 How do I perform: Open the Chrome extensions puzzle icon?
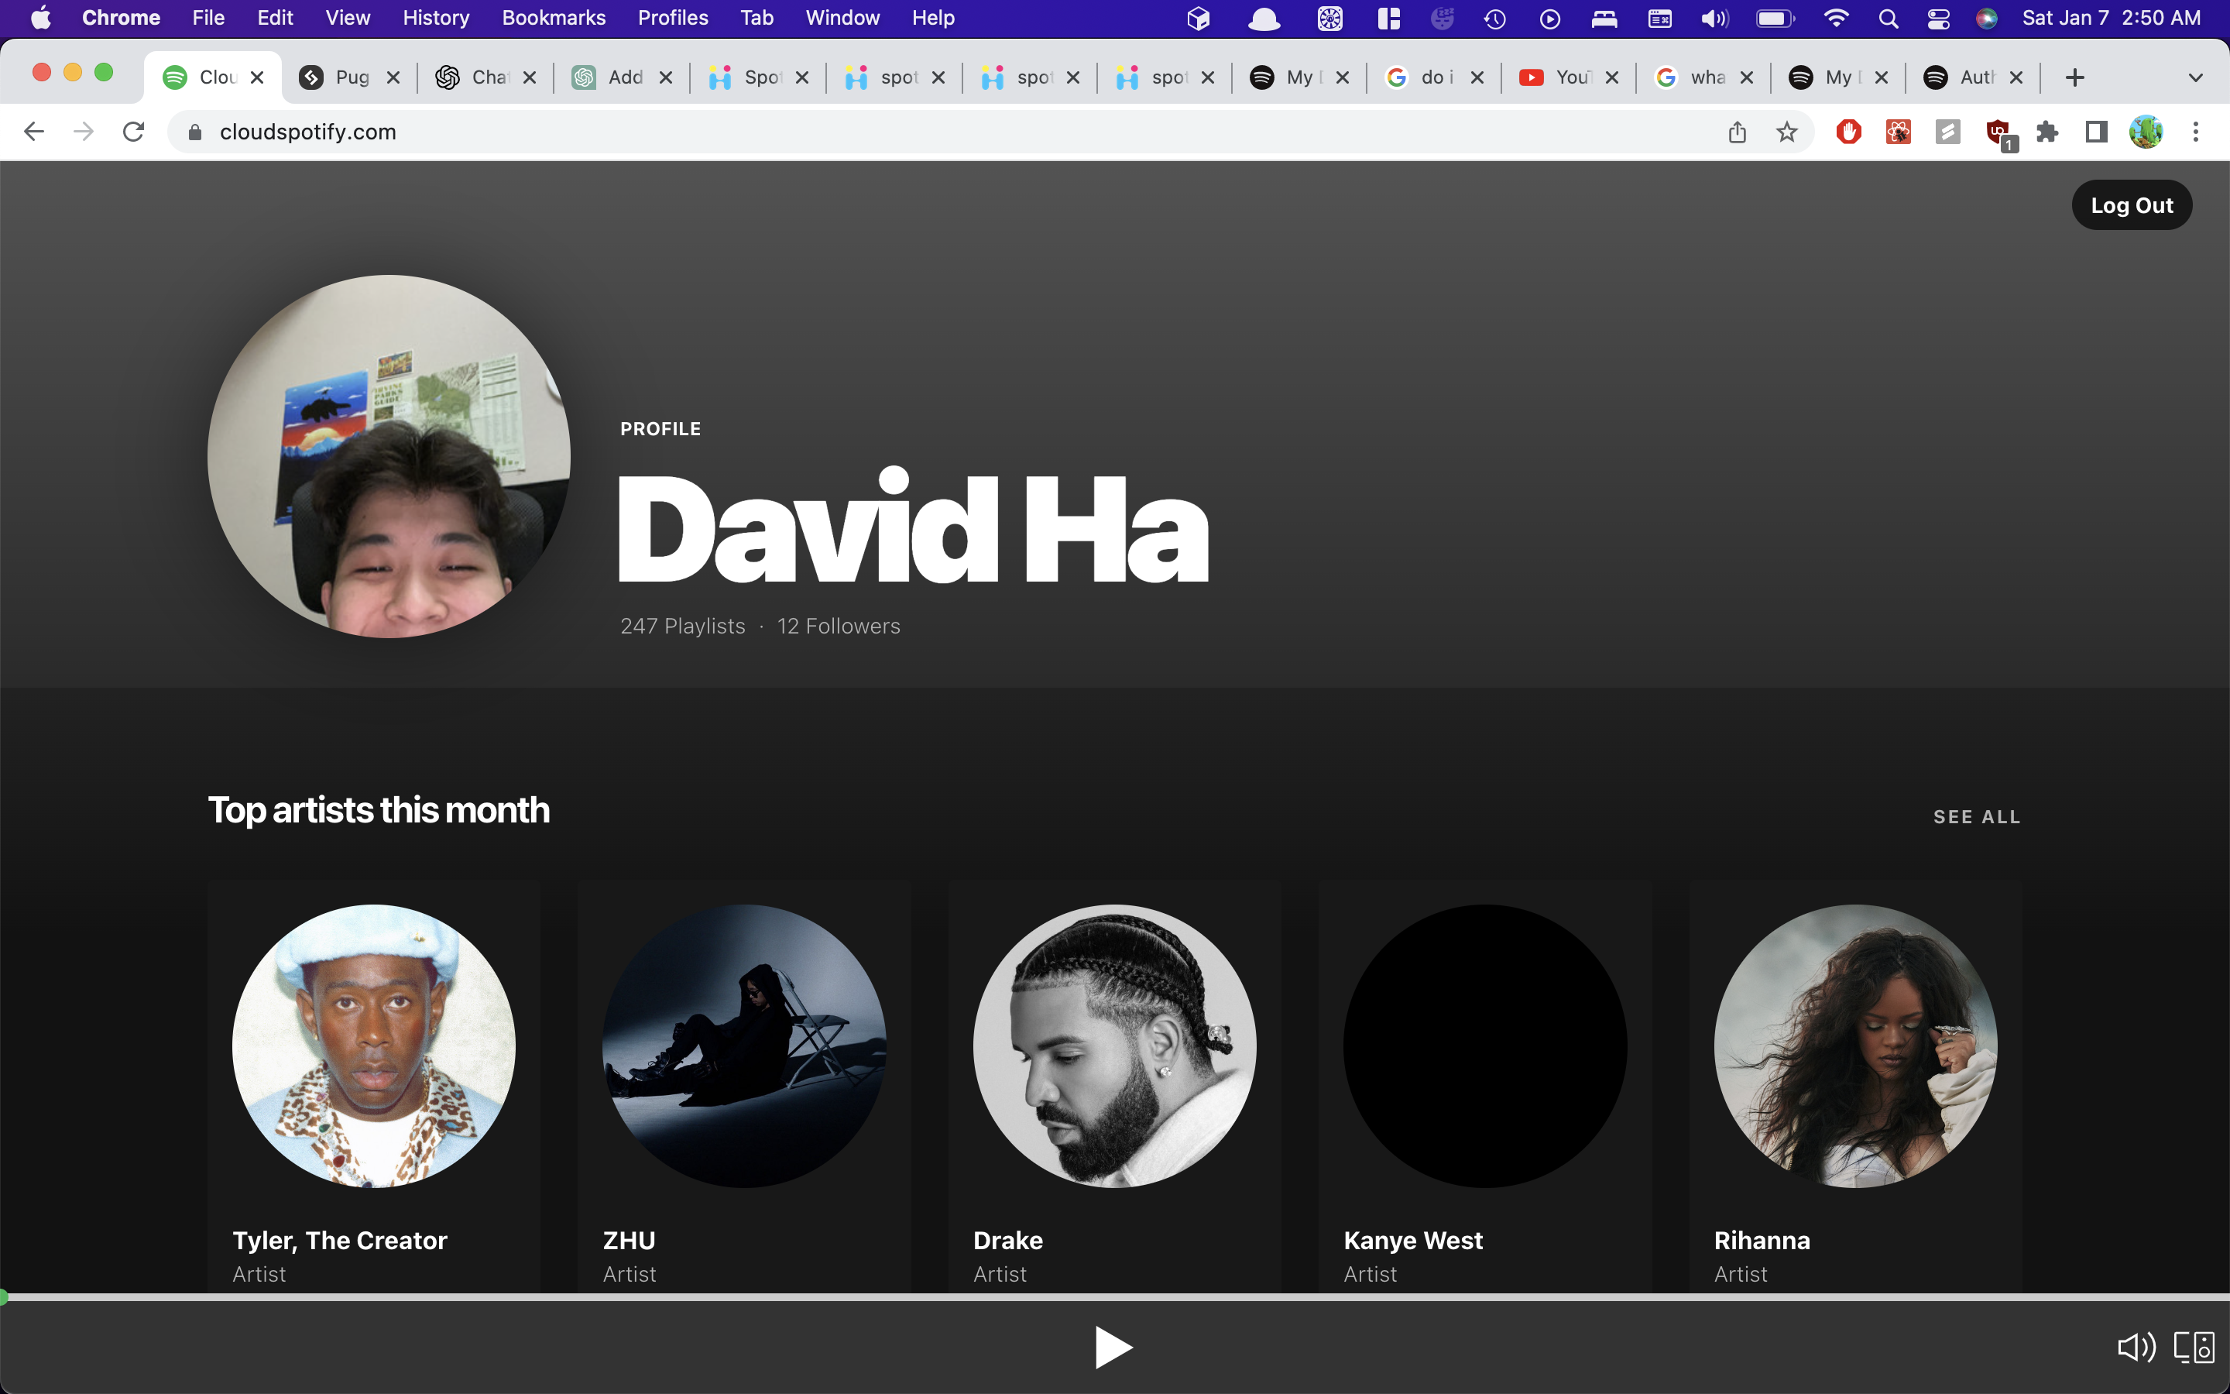[x=2046, y=132]
